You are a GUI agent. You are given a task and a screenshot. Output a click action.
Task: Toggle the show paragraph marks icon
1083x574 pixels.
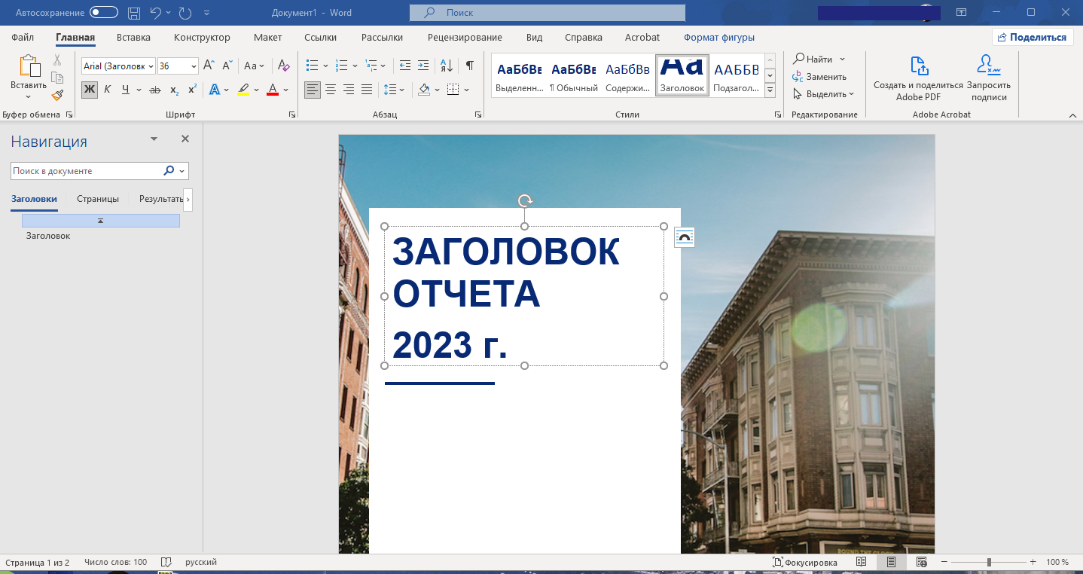469,66
